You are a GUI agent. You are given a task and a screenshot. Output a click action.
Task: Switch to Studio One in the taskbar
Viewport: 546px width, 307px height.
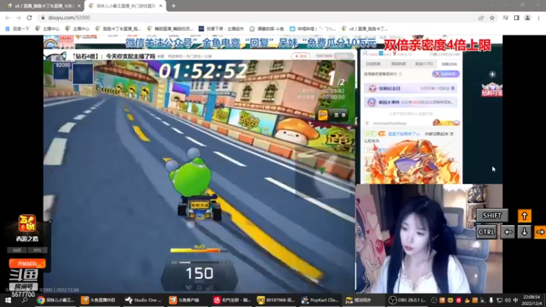pyautogui.click(x=143, y=300)
